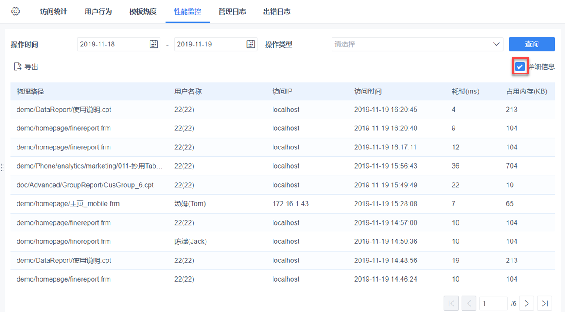Select the demo/Phone/analytics/marketing path row

282,166
